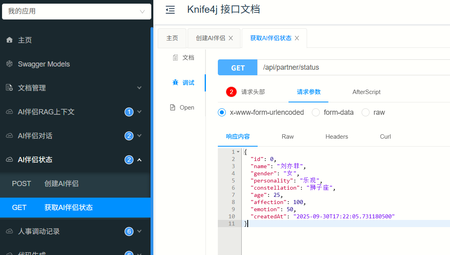Viewport: 450px width, 255px height.
Task: Click the 文档 page icon
Action: click(175, 58)
